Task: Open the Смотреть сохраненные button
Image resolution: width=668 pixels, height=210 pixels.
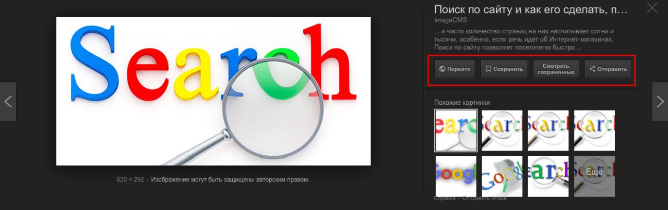Action: coord(556,69)
